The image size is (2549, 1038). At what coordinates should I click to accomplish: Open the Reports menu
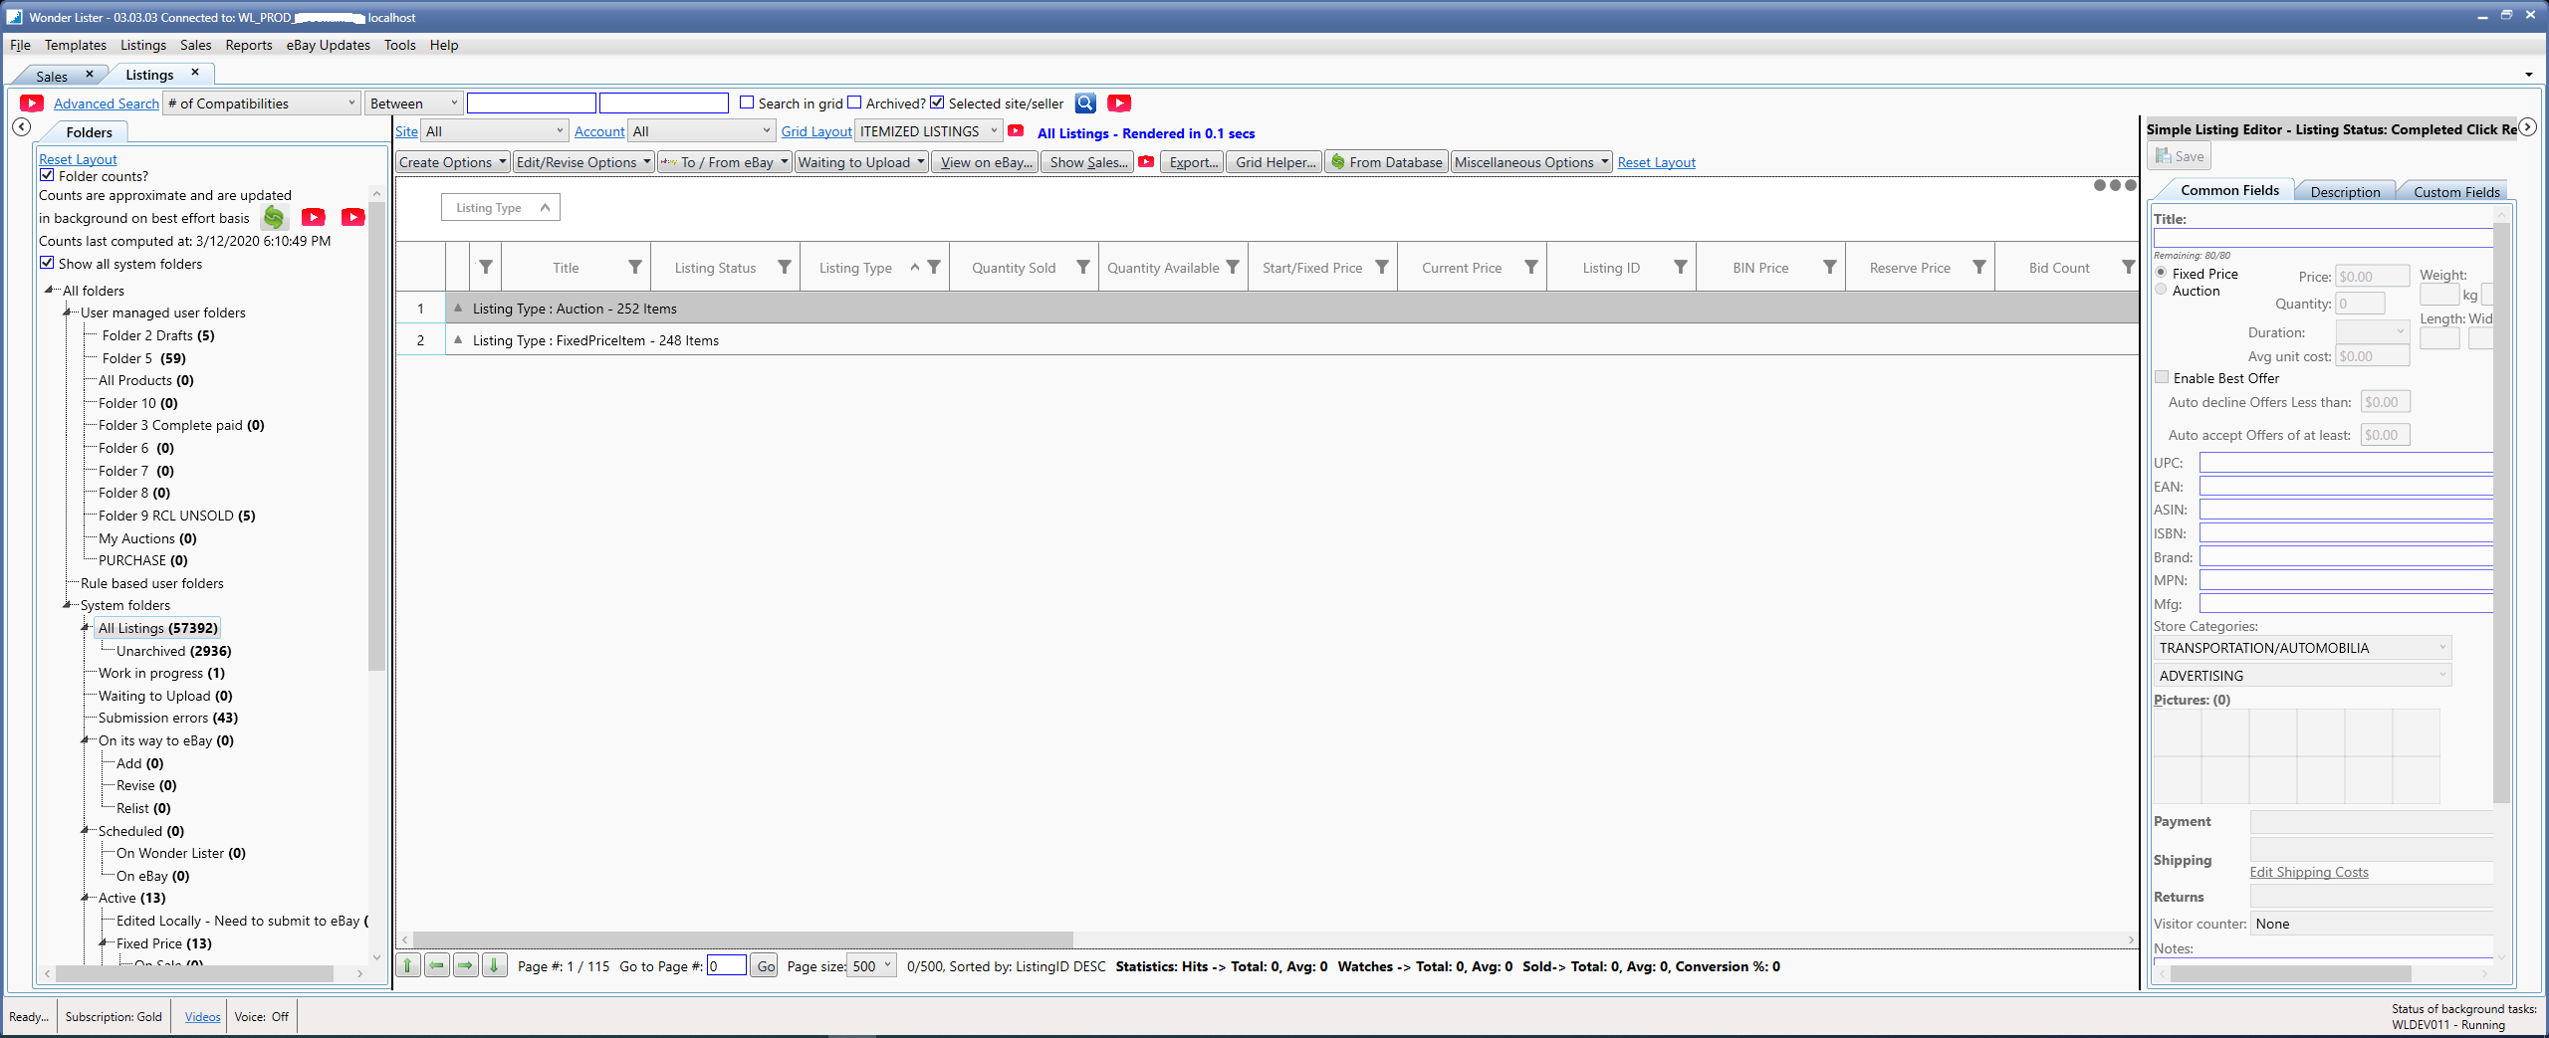click(x=249, y=45)
